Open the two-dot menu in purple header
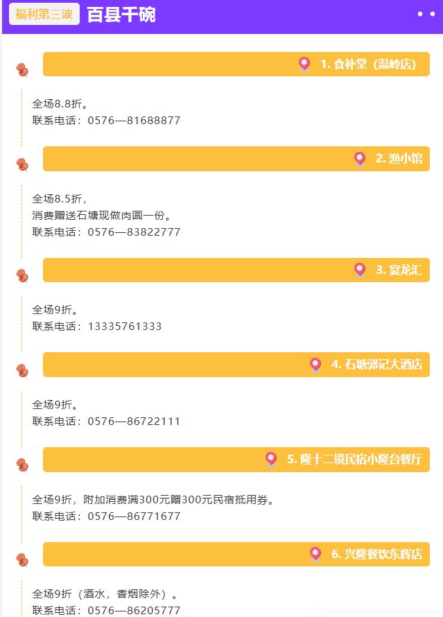The height and width of the screenshot is (617, 443). point(426,14)
